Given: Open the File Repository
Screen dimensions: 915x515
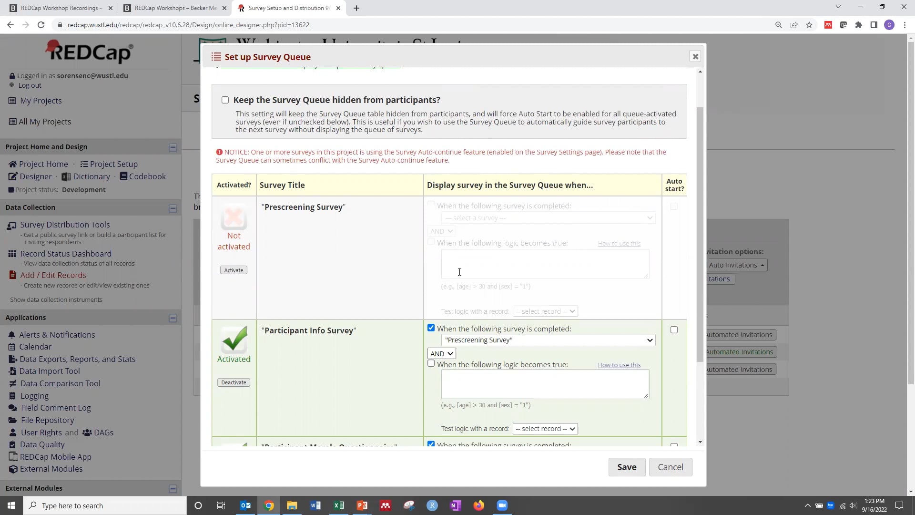Looking at the screenshot, I should 47,420.
